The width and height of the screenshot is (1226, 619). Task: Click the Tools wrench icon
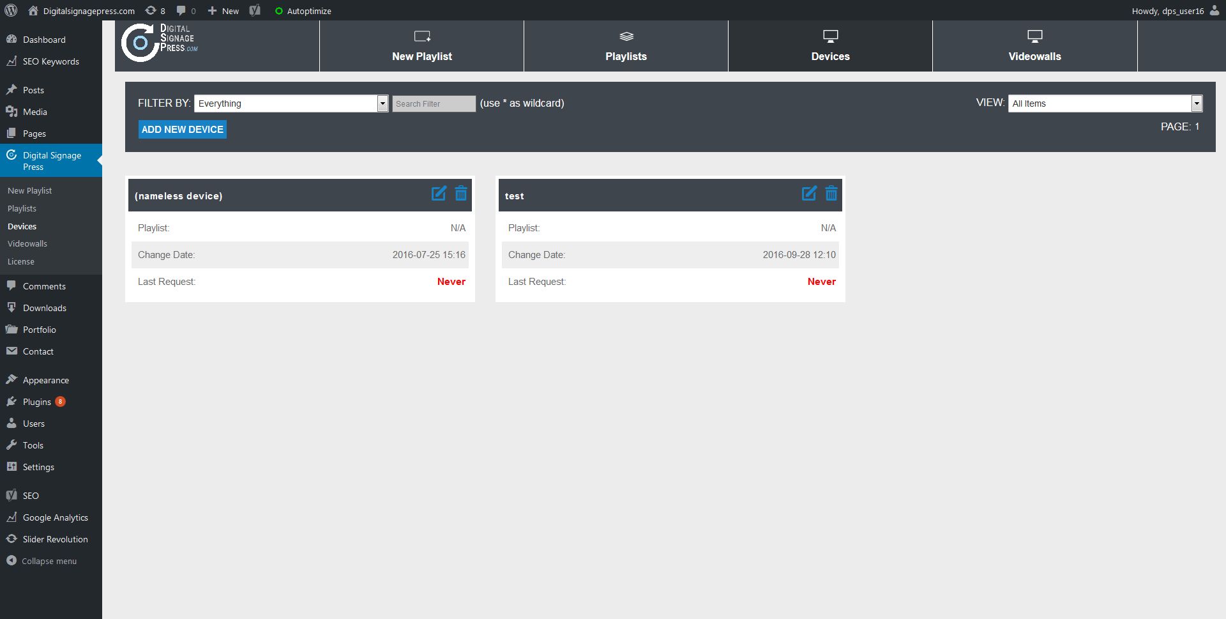(11, 445)
